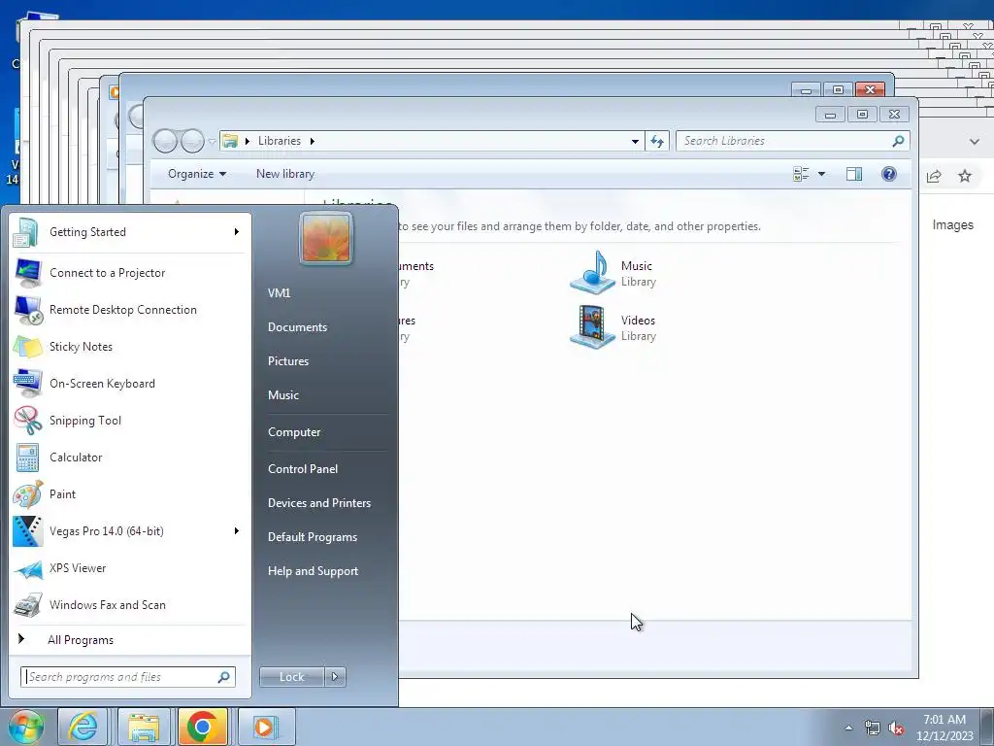Open Windows Explorer taskbar icon
The width and height of the screenshot is (994, 746).
(x=144, y=727)
